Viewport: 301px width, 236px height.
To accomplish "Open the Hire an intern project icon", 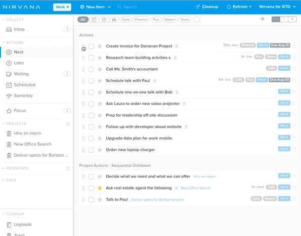I will 9,133.
